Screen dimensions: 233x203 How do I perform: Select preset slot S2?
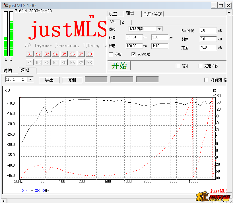[38, 54]
